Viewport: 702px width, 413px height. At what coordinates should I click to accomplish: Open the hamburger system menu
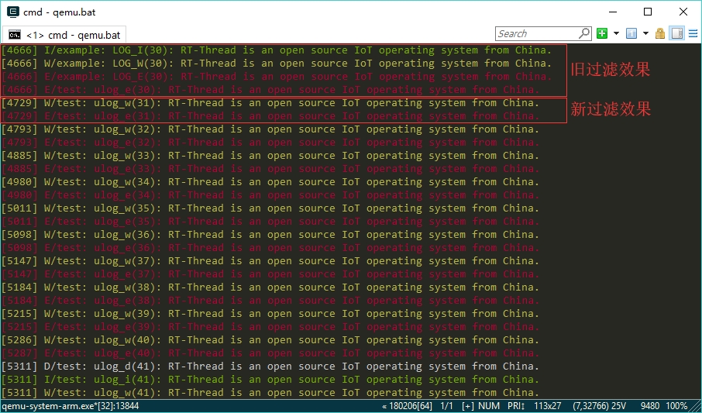(x=692, y=33)
